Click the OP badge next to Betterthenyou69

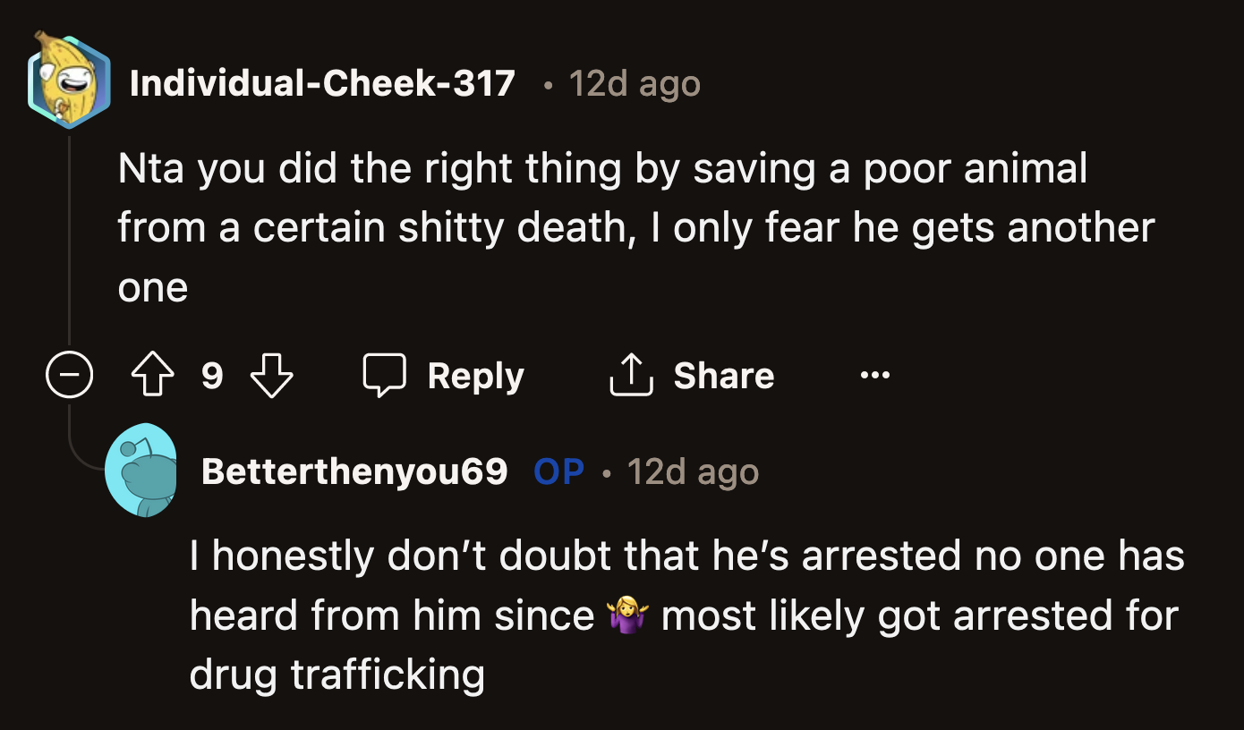click(x=558, y=471)
